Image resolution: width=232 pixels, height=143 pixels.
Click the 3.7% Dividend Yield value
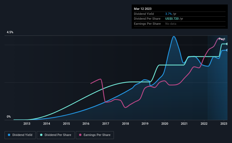[x=168, y=14]
